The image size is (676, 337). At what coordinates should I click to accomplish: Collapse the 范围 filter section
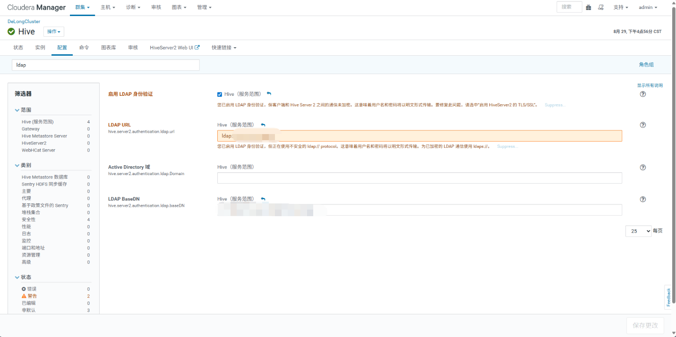tap(23, 110)
